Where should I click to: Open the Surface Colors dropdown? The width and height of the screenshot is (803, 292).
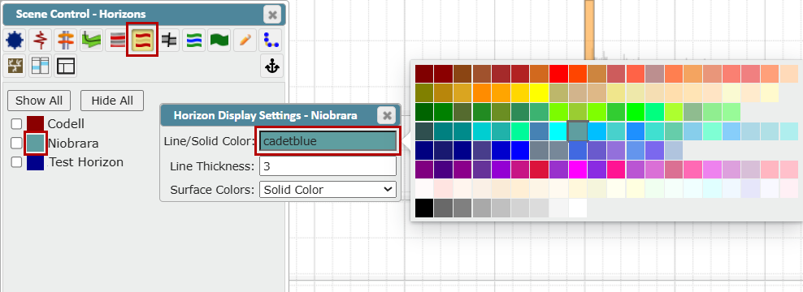coord(328,190)
